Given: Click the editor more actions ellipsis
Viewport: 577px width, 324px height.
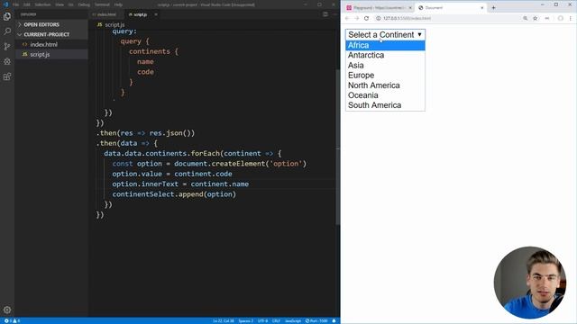Looking at the screenshot, I should (335, 14).
